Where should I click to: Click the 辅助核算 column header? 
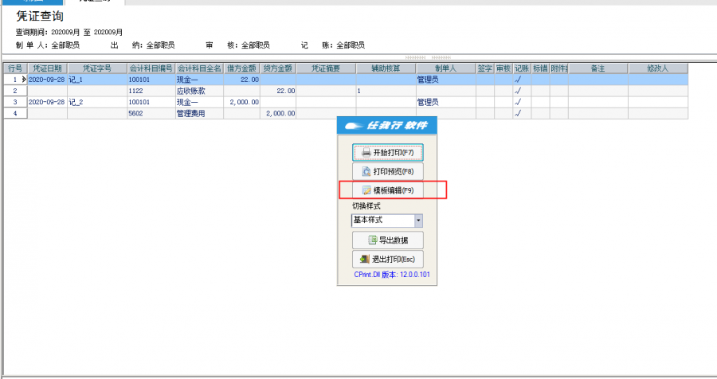coord(386,68)
